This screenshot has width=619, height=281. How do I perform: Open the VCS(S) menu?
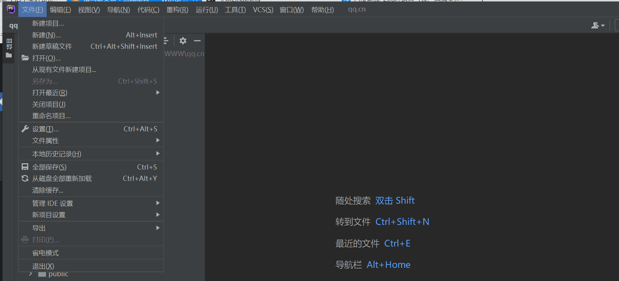[x=263, y=10]
